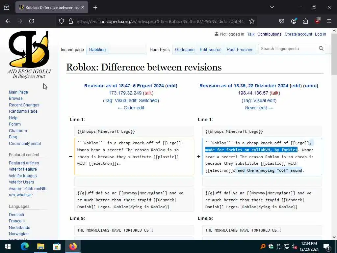The image size is (337, 253).
Task: Click the uBlock Origin extension icon
Action: point(318,21)
